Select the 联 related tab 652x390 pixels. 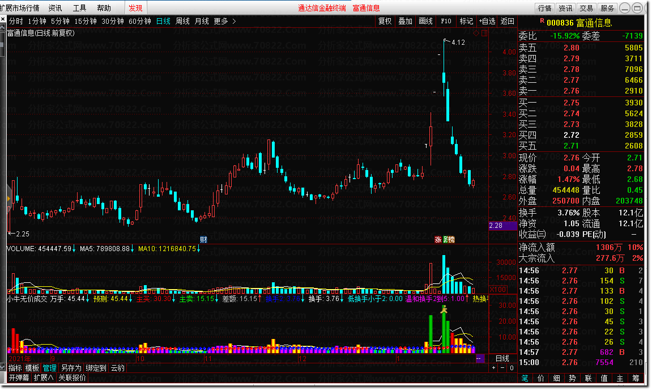[588, 378]
